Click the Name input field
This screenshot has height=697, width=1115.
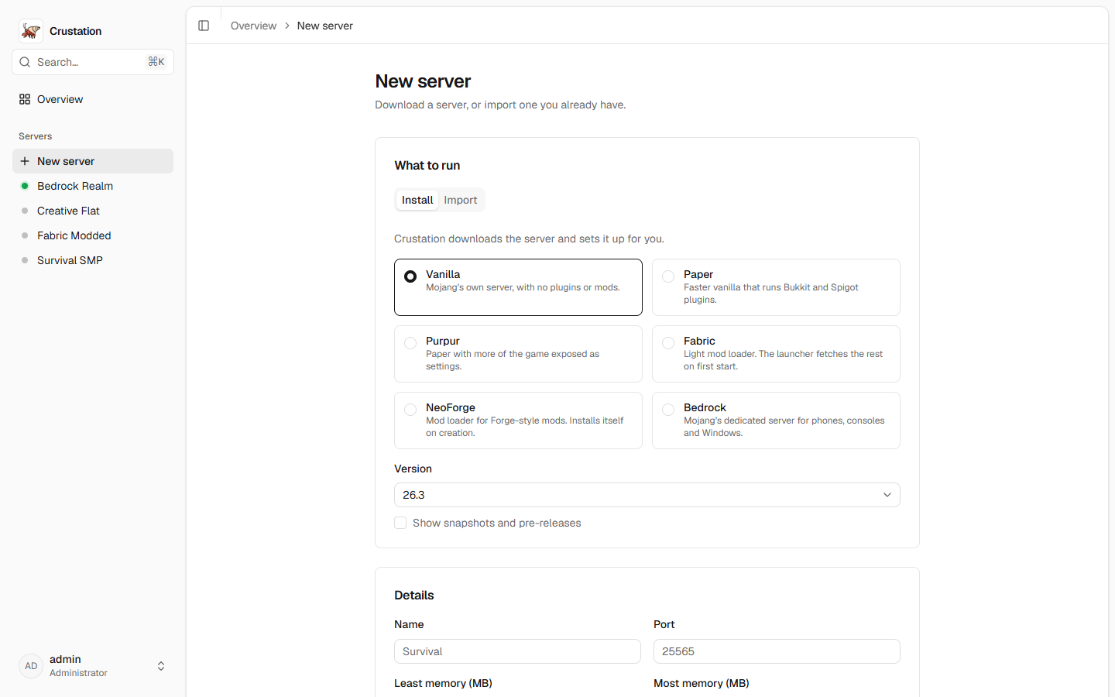(517, 651)
